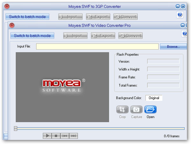Image resolution: width=191 pixels, height=144 pixels.
Task: Minimize the Video Converter Pro window
Action: (x=182, y=25)
